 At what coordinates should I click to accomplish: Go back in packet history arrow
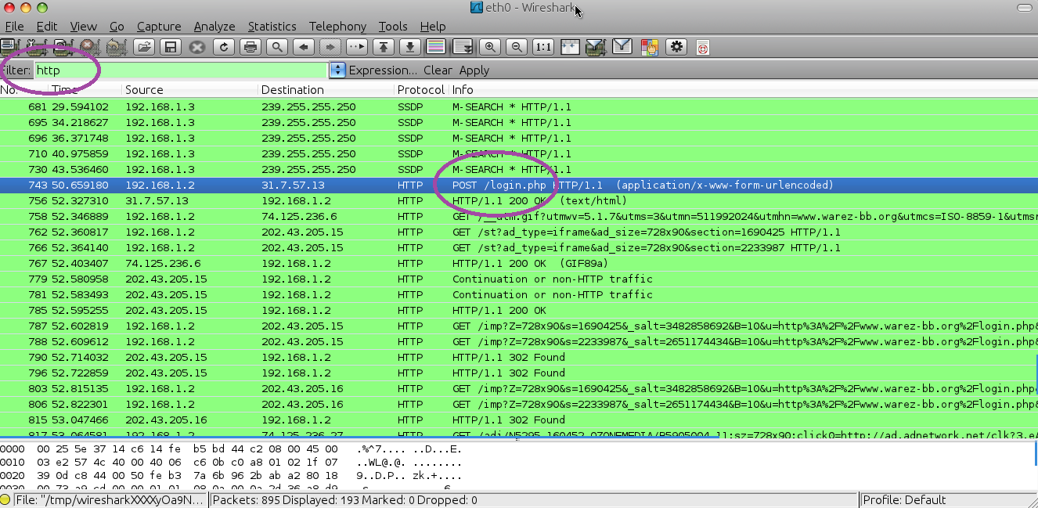[304, 47]
